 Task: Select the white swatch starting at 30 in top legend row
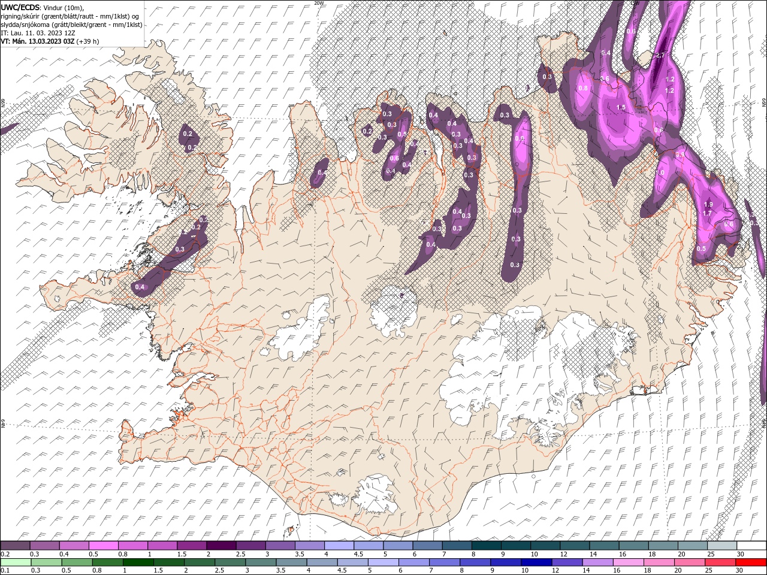pyautogui.click(x=751, y=546)
